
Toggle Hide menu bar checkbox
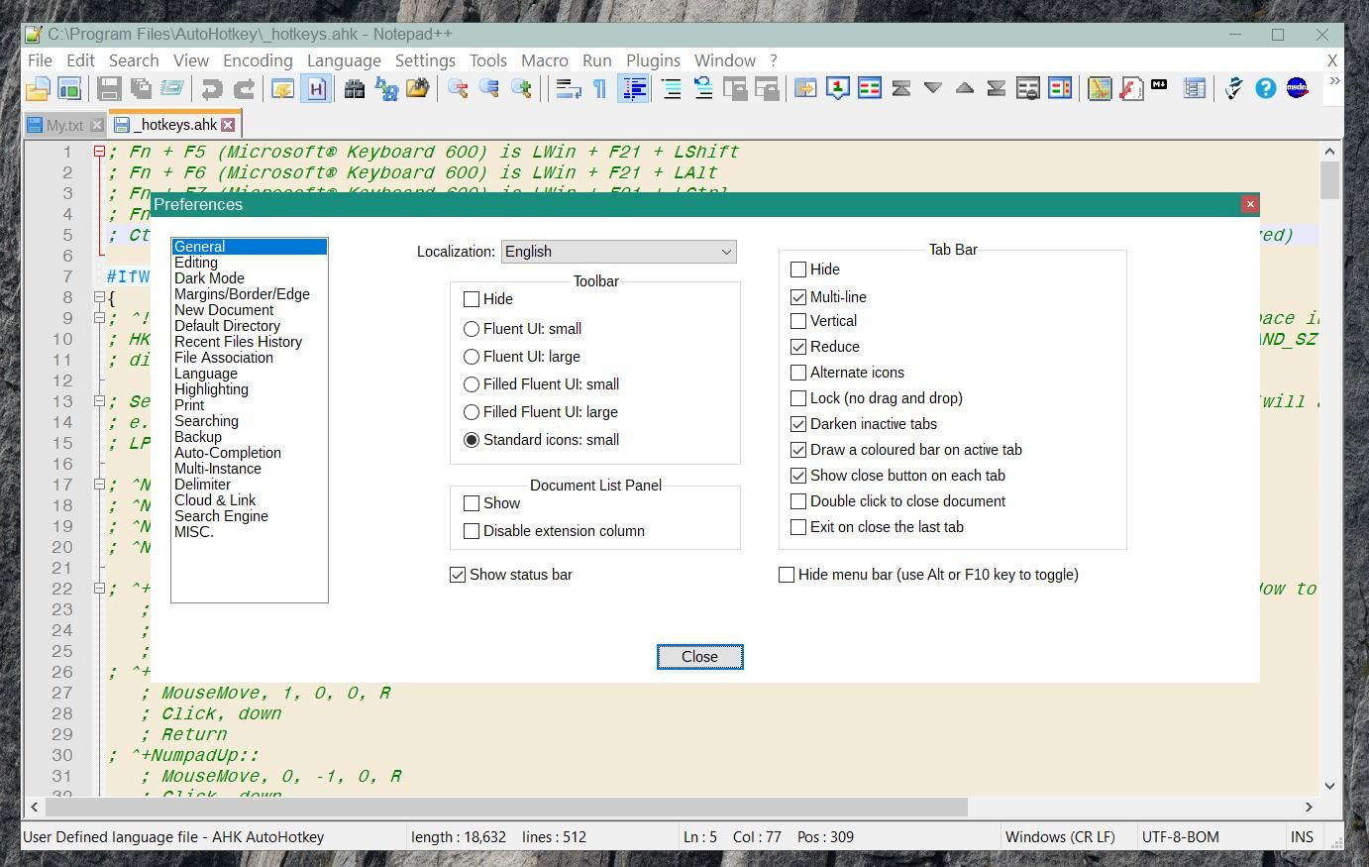point(787,575)
